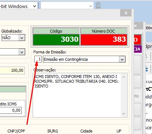Click the 0,00 field under dito ICMS
152x134 pixels.
pos(11,110)
